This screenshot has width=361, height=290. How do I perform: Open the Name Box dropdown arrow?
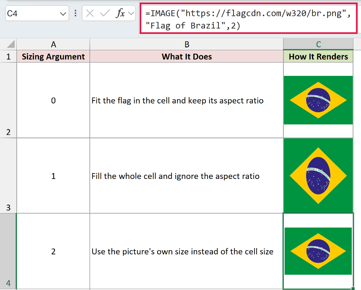point(63,13)
